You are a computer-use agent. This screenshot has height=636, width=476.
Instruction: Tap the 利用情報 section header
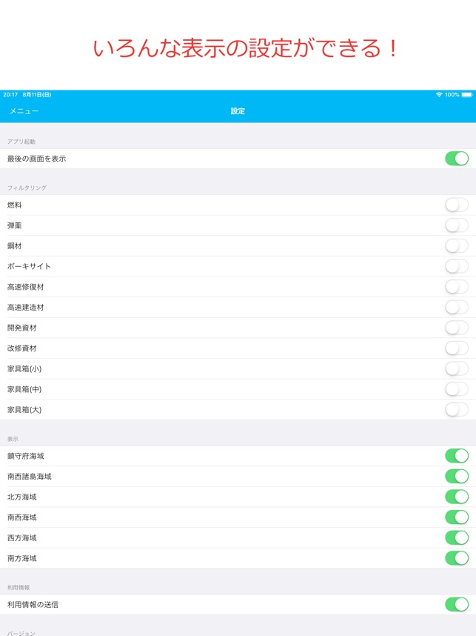pyautogui.click(x=19, y=587)
